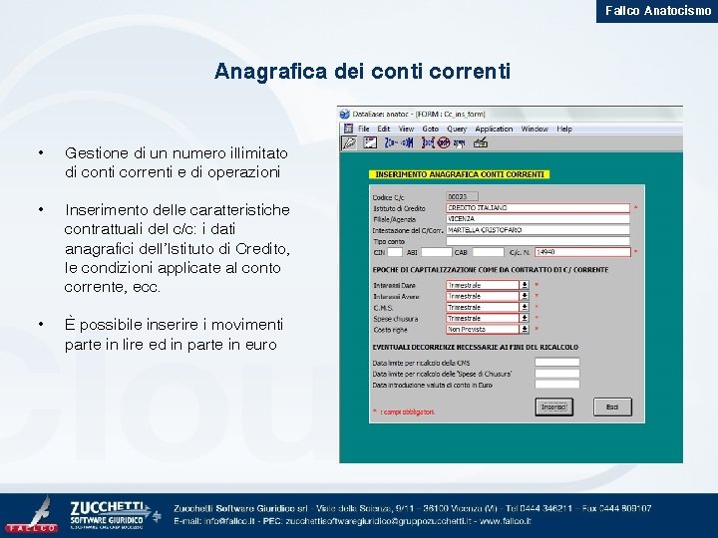Click the form document icon beside File
The width and height of the screenshot is (718, 538).
(348, 129)
